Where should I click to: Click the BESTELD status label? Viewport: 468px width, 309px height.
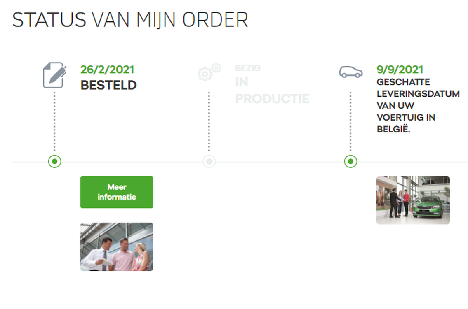coord(108,85)
